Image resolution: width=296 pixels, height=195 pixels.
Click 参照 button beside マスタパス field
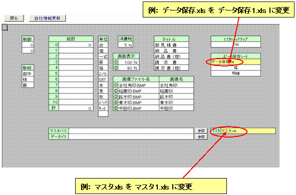[201, 131]
